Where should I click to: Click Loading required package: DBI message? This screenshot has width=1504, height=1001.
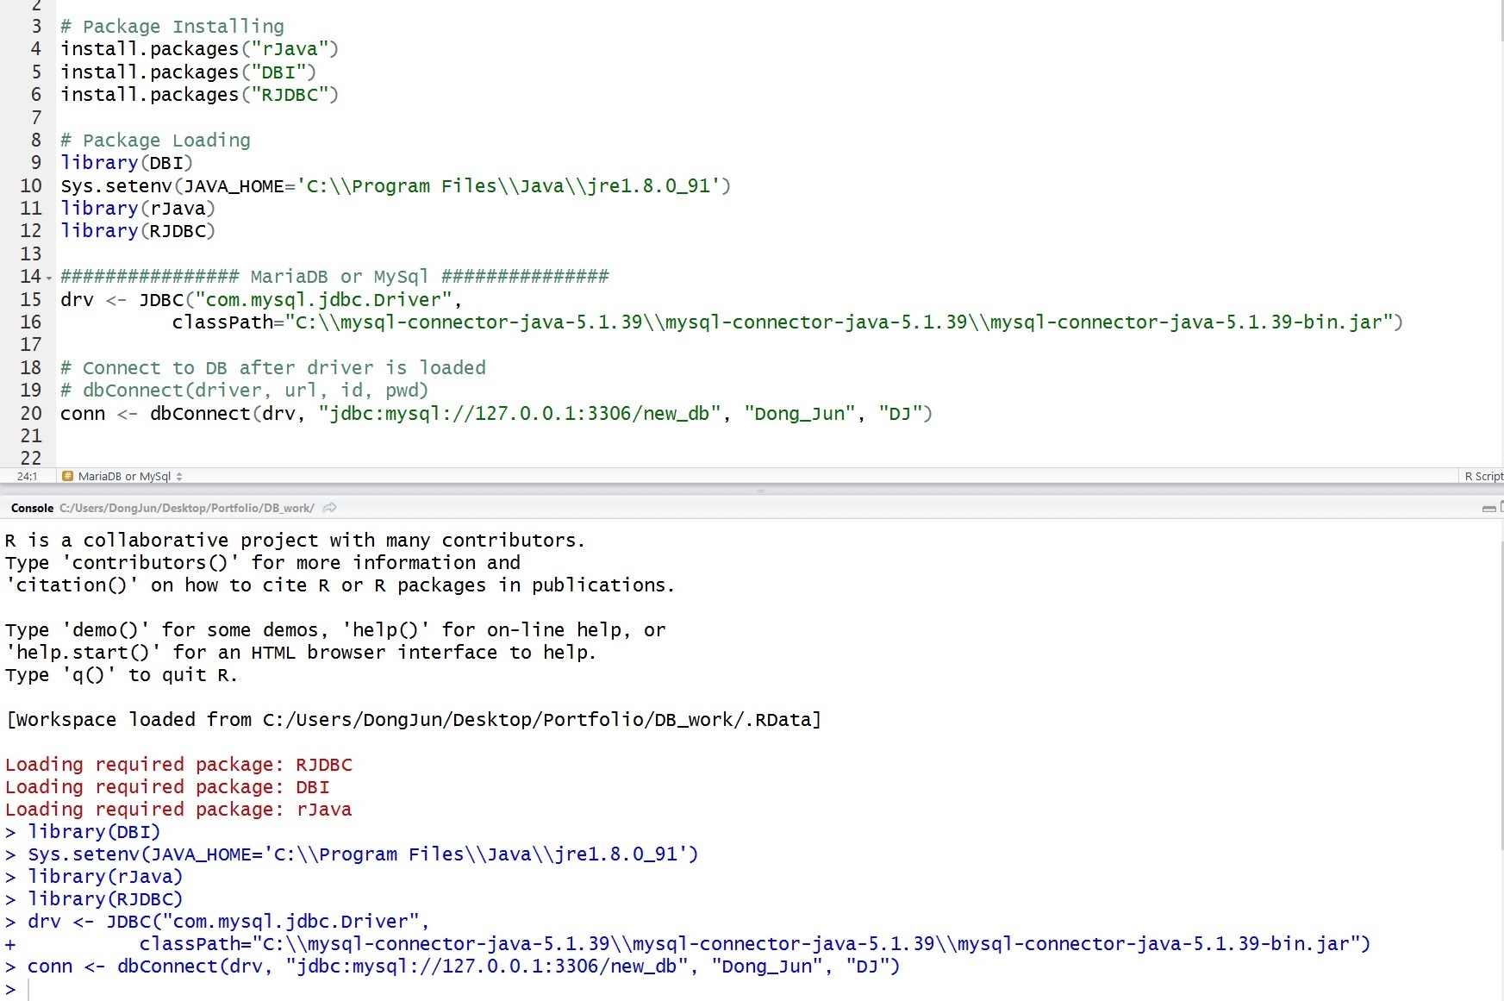click(x=167, y=787)
